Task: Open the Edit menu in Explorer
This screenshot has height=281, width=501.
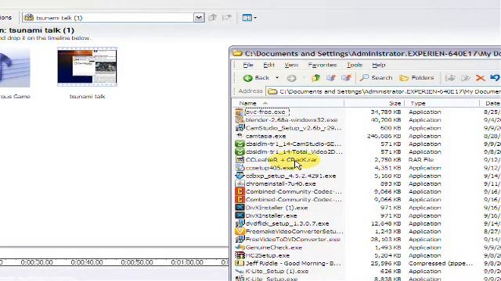Action: 269,65
